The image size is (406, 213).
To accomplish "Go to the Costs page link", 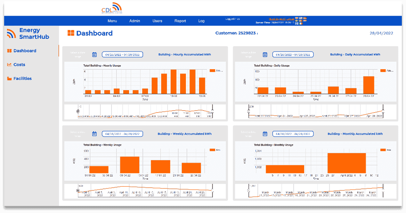I will click(19, 65).
